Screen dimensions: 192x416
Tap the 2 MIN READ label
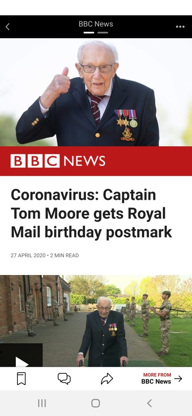(x=65, y=256)
